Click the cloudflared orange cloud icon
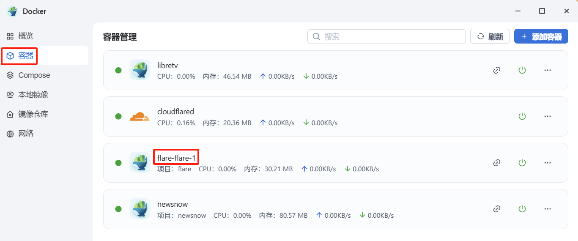 (x=140, y=116)
